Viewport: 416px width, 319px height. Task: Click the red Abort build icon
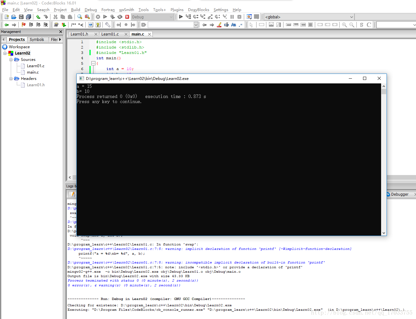pos(127,17)
